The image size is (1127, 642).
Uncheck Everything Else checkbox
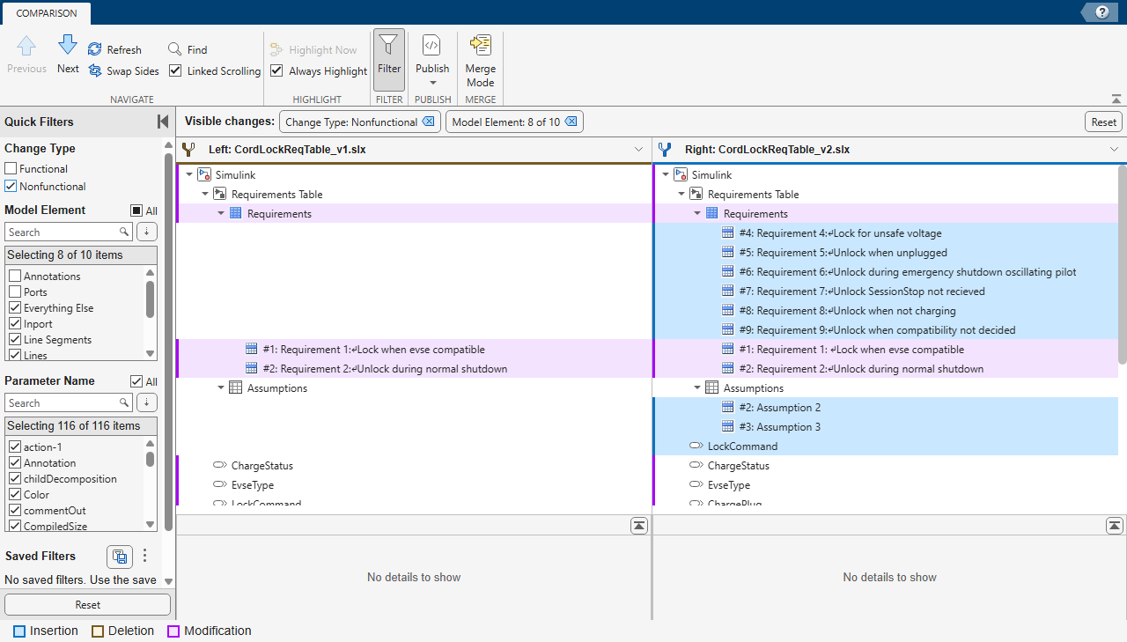15,308
